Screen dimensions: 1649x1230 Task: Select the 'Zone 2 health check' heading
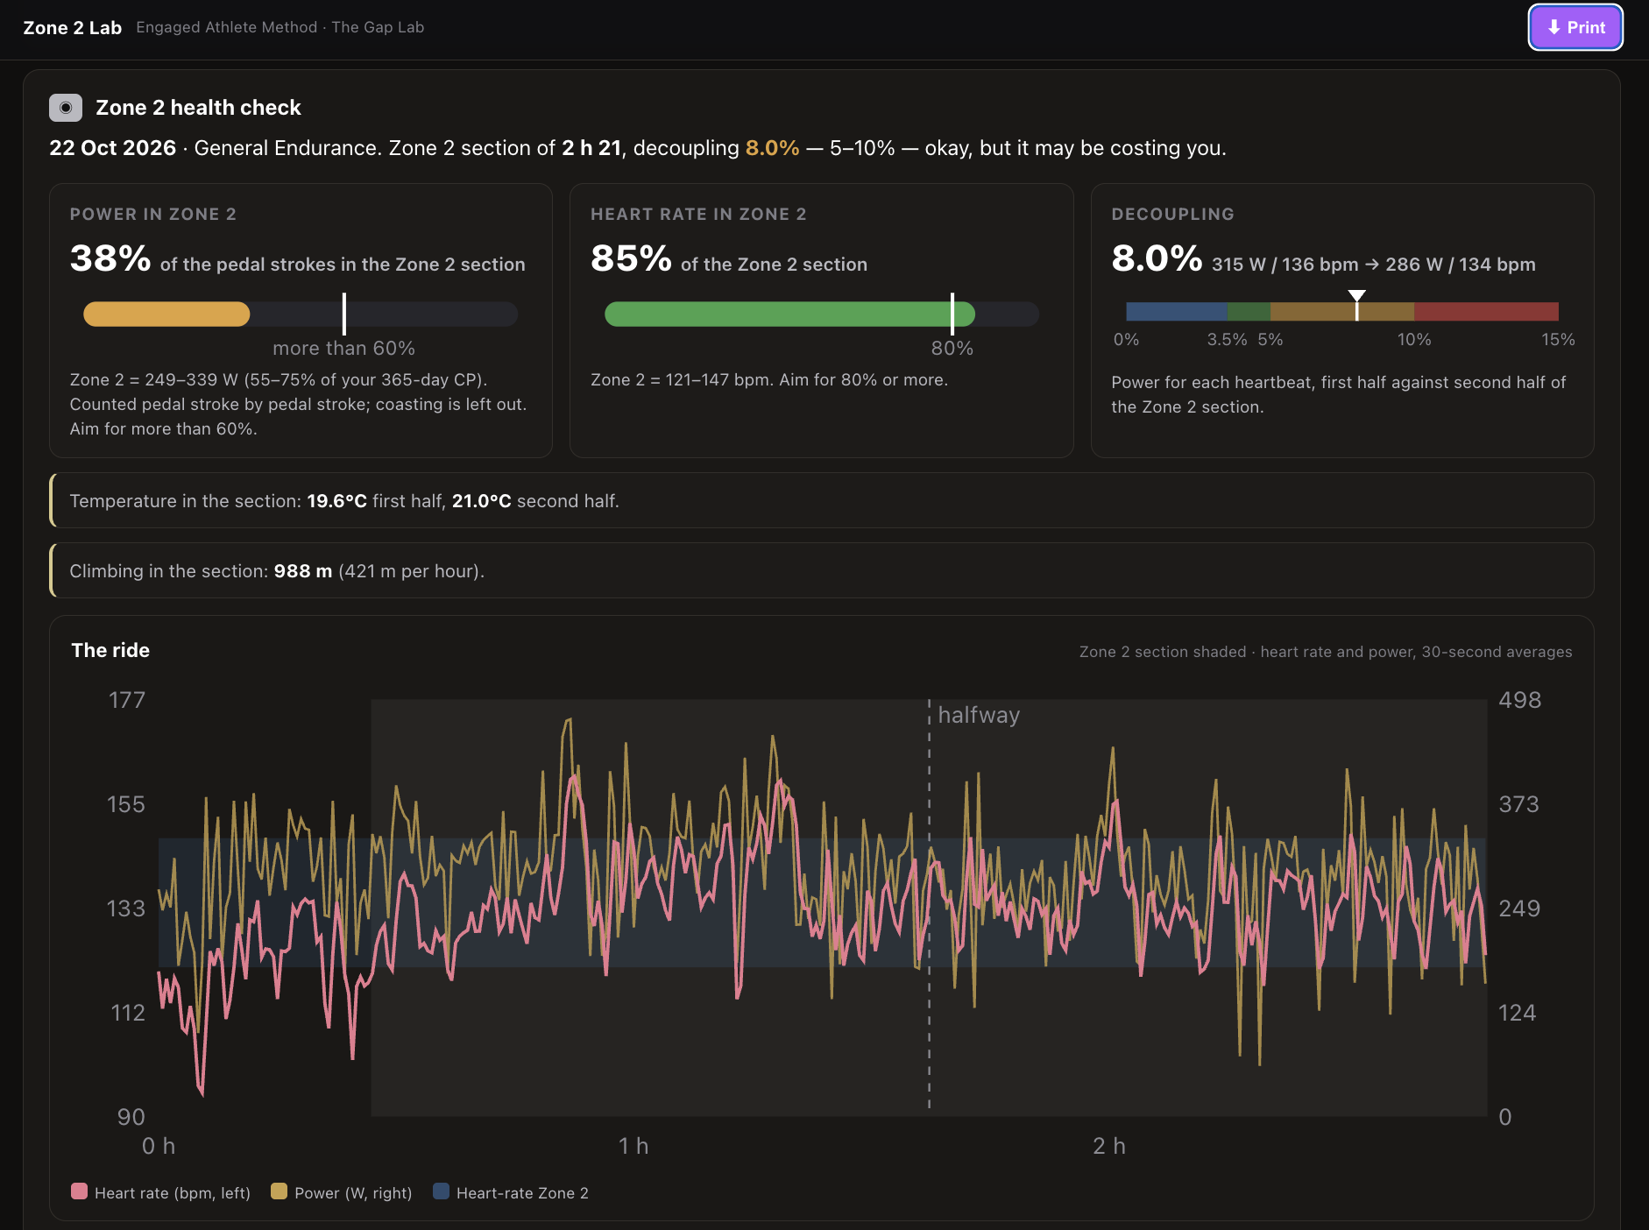click(x=198, y=108)
